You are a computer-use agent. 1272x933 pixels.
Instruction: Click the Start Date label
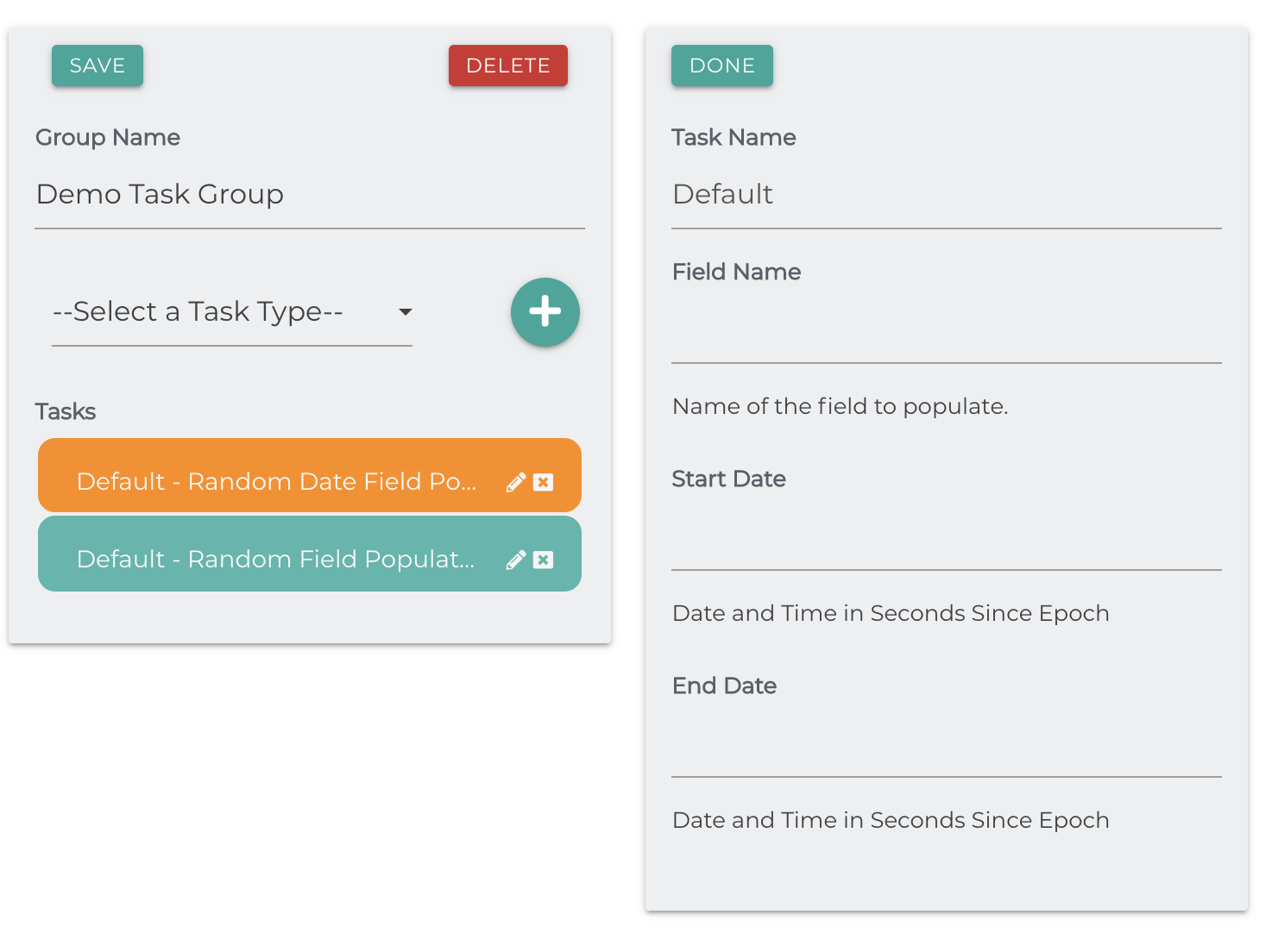(728, 479)
